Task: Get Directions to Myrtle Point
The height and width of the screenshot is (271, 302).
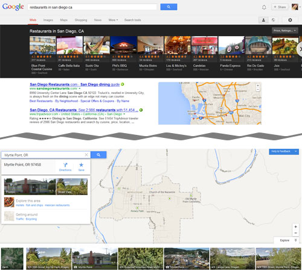Action: pos(65,167)
